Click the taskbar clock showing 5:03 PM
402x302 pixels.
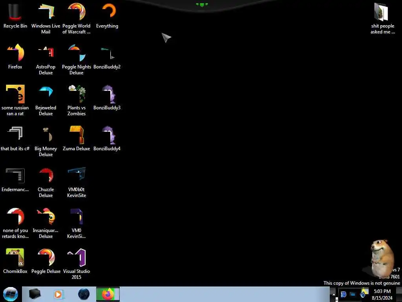click(382, 295)
